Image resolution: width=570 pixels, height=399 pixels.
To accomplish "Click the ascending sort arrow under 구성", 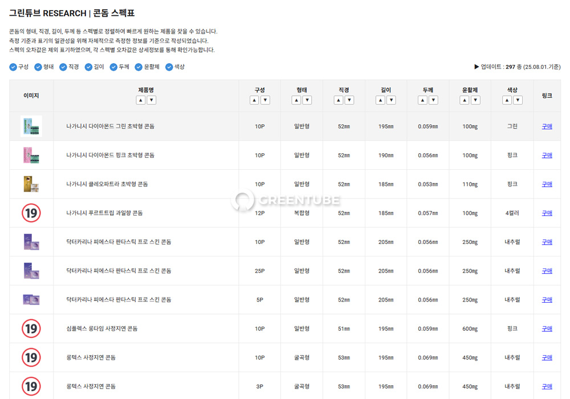I will [x=254, y=100].
